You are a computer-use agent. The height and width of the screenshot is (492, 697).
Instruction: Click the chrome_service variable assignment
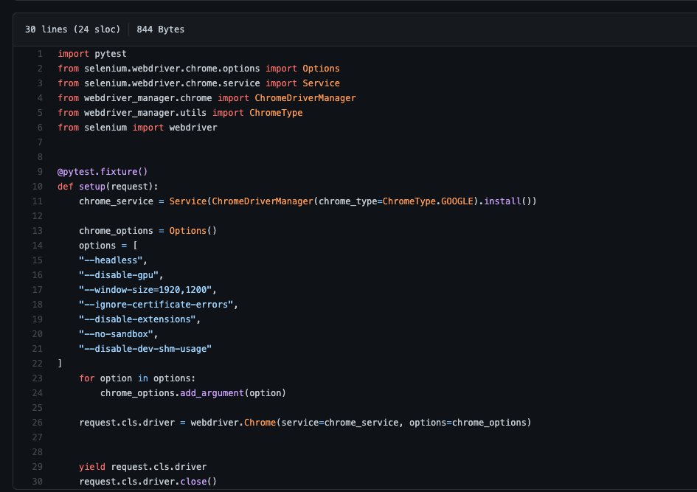118,201
